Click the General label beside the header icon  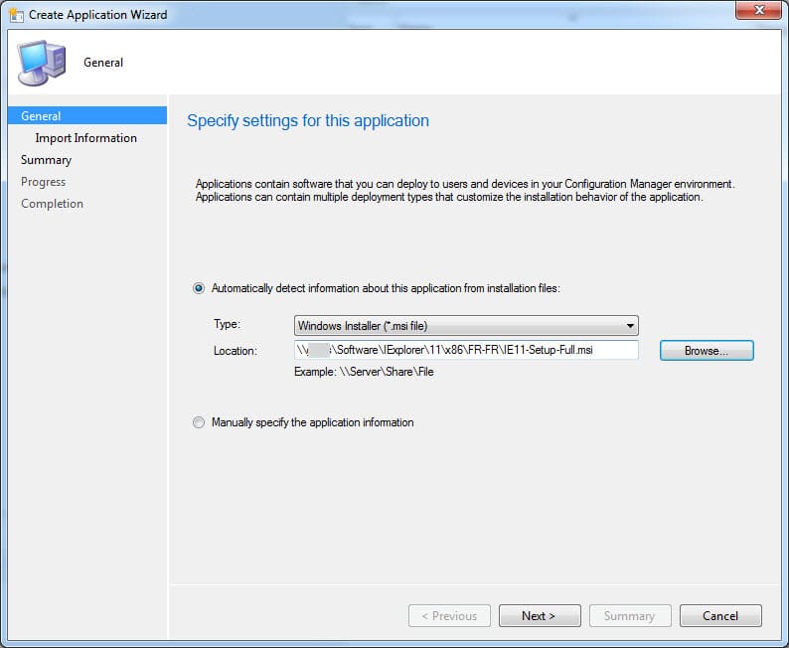pos(103,63)
